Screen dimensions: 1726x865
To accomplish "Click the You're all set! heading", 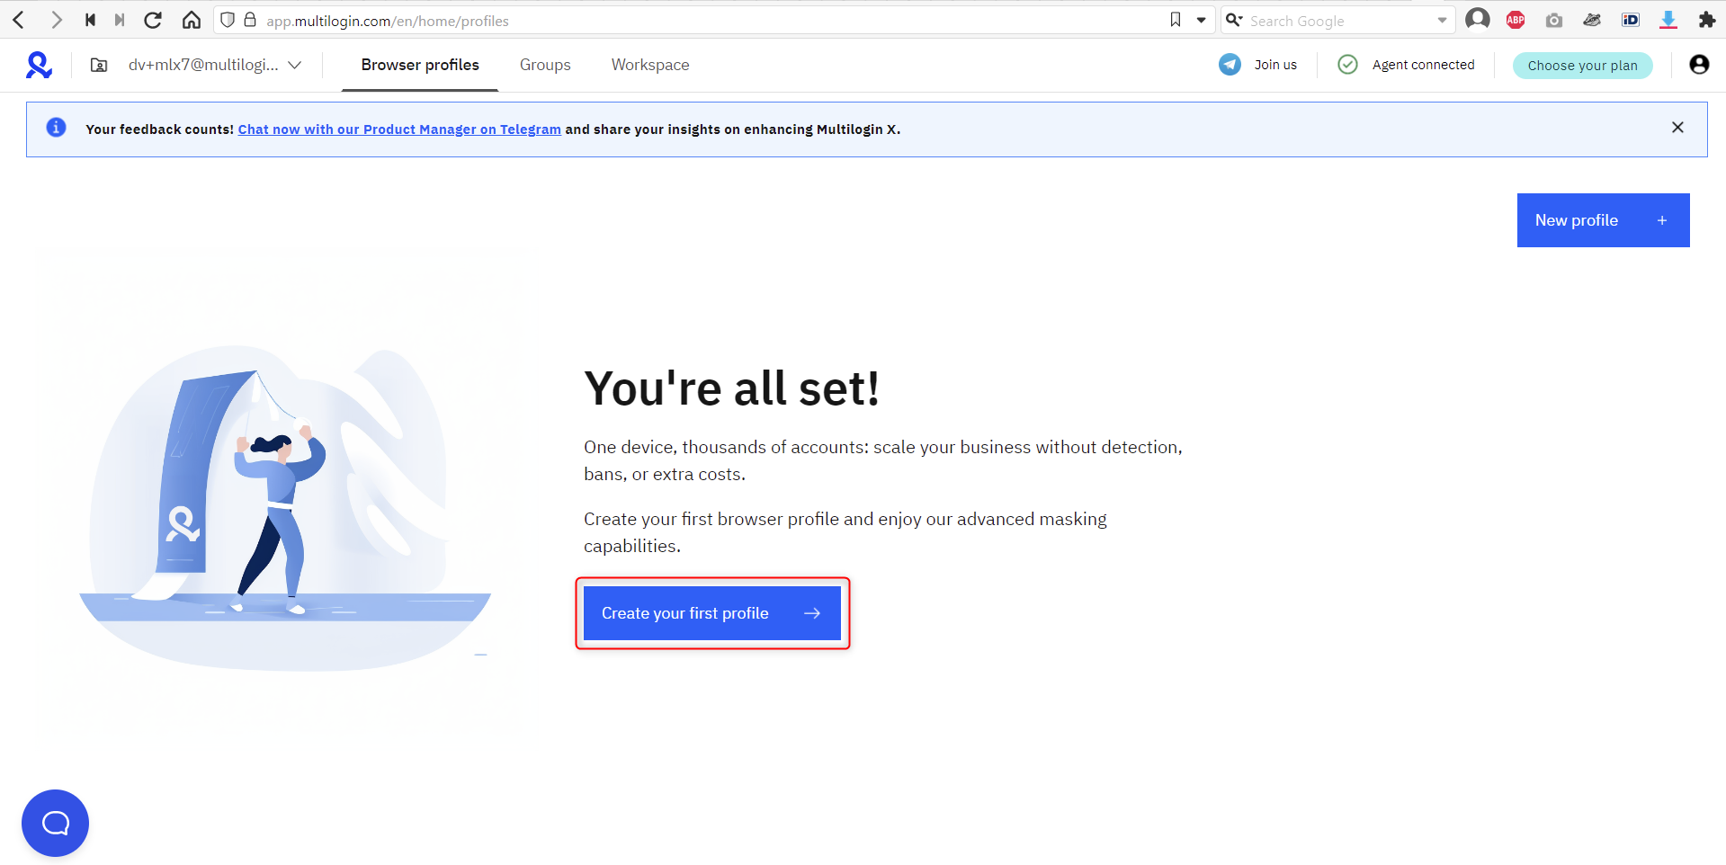I will coord(732,388).
